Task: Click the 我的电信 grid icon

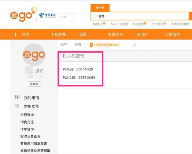Action: [17, 97]
